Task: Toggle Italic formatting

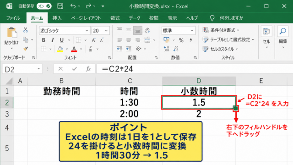Action: coord(53,40)
